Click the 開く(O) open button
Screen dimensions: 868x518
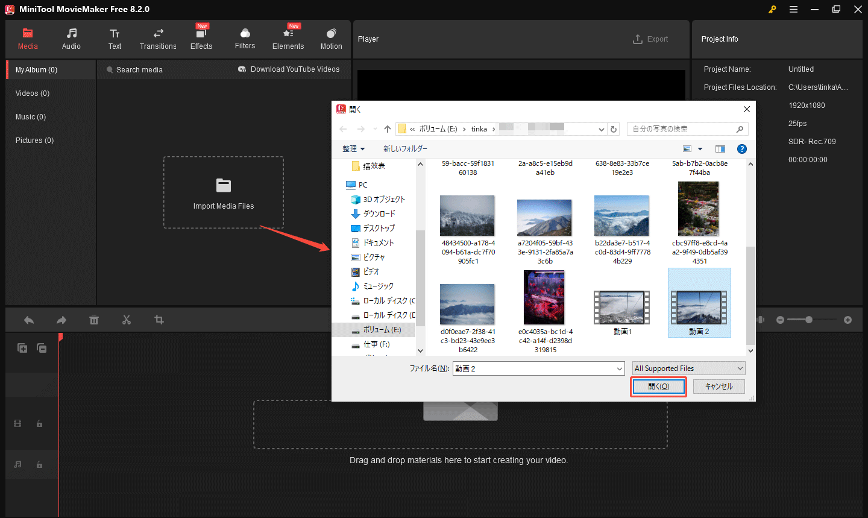coord(658,387)
